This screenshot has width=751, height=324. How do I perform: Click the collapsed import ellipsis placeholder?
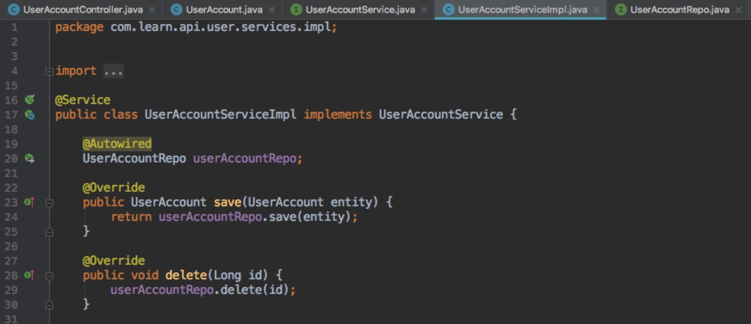coord(114,71)
